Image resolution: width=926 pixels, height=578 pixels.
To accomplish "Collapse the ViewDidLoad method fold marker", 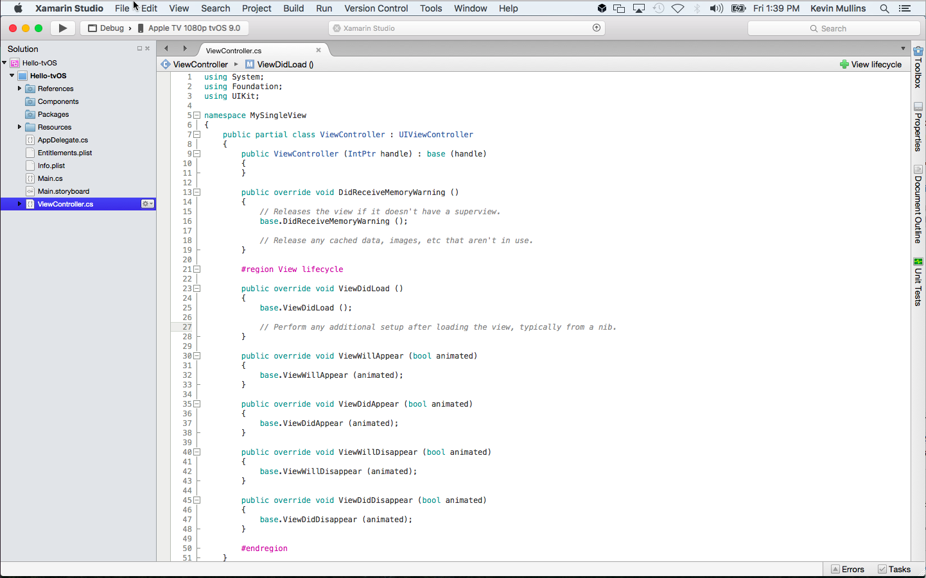I will pos(197,289).
